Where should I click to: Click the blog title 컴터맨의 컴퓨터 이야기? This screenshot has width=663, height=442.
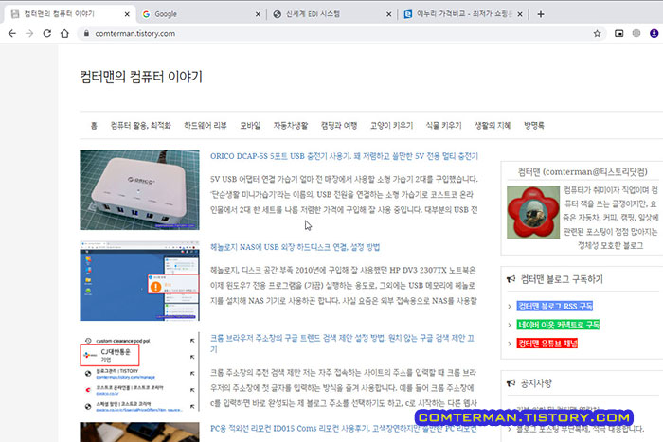coord(141,77)
